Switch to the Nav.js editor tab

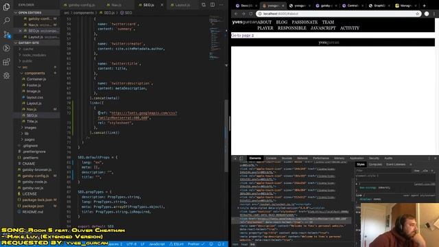(x=116, y=5)
